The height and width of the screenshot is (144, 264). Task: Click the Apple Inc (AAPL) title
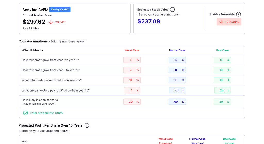pos(35,10)
